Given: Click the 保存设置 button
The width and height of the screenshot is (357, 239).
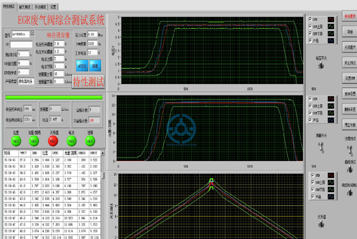Looking at the screenshot, I should tap(350, 94).
